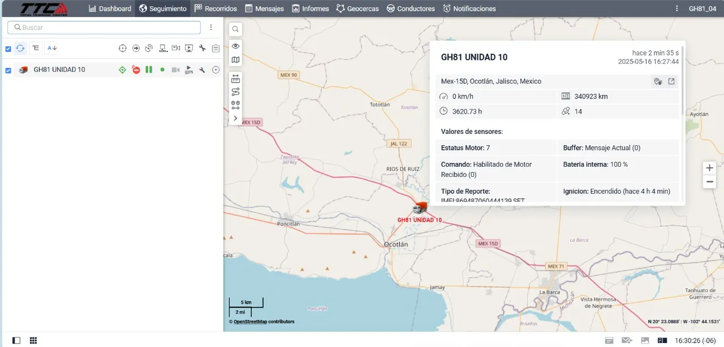Click the wrench icon in GH81 UNIDAD 10 row
Screen dimensions: 724x347
202,70
